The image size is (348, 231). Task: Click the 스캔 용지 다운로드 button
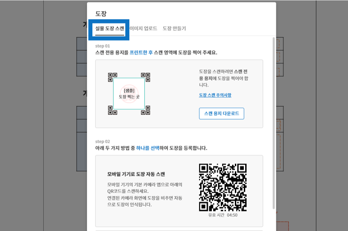(x=221, y=113)
